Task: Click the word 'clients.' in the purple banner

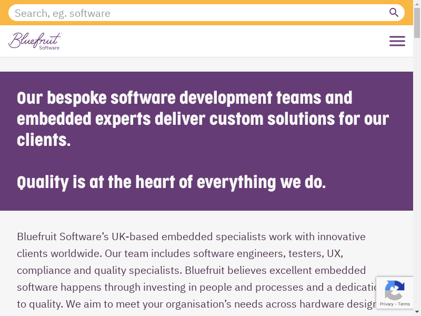Action: [44, 140]
